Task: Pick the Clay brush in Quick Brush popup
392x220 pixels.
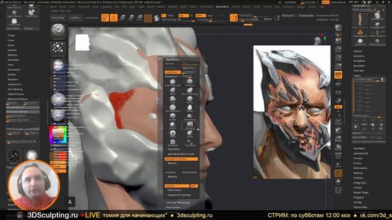Action: point(173,100)
